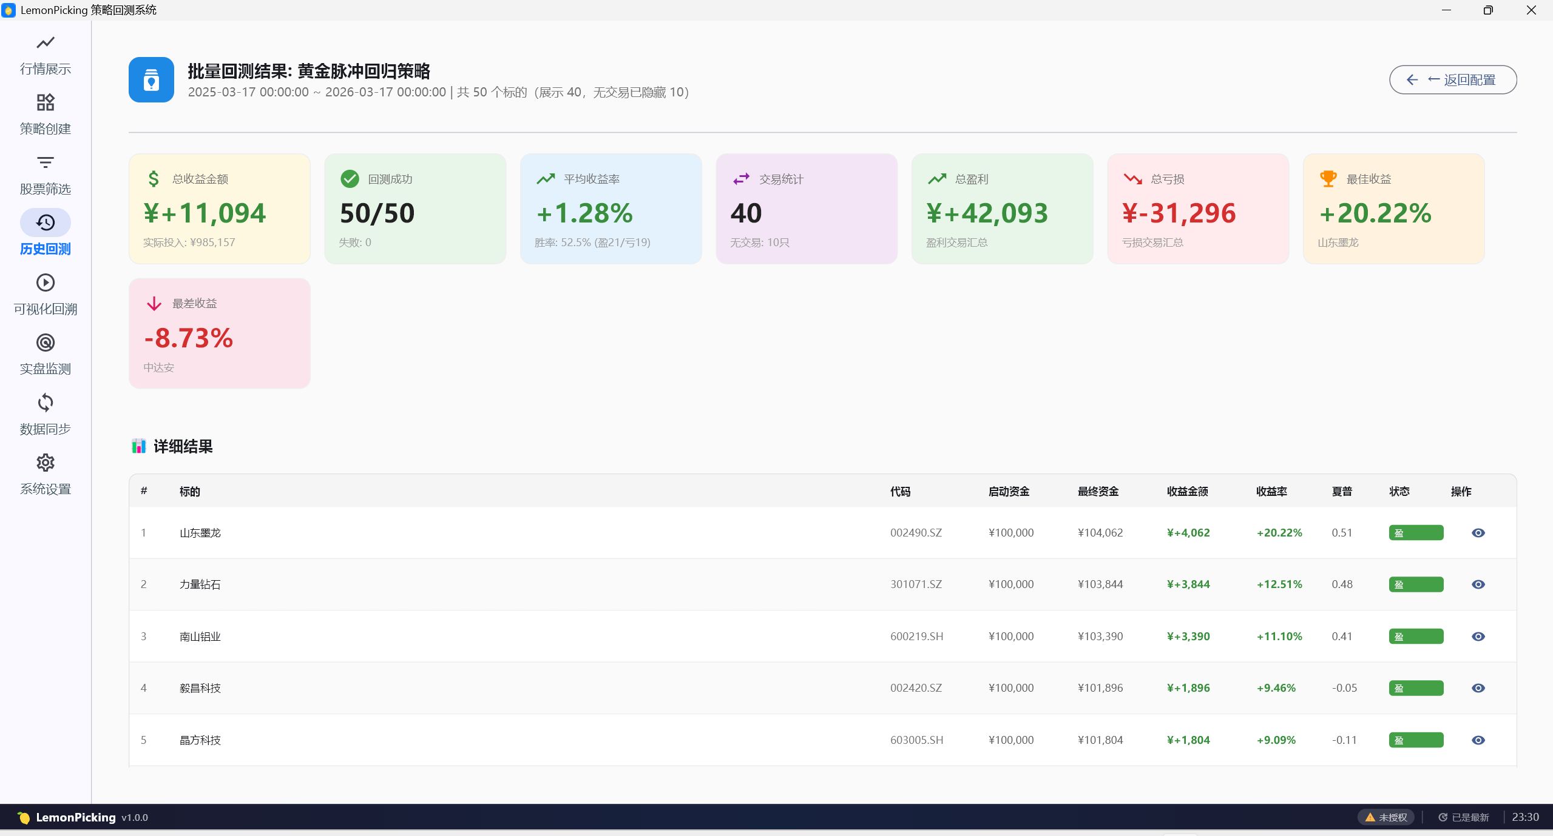Click eye icon in 晶方科技 row

(1478, 740)
